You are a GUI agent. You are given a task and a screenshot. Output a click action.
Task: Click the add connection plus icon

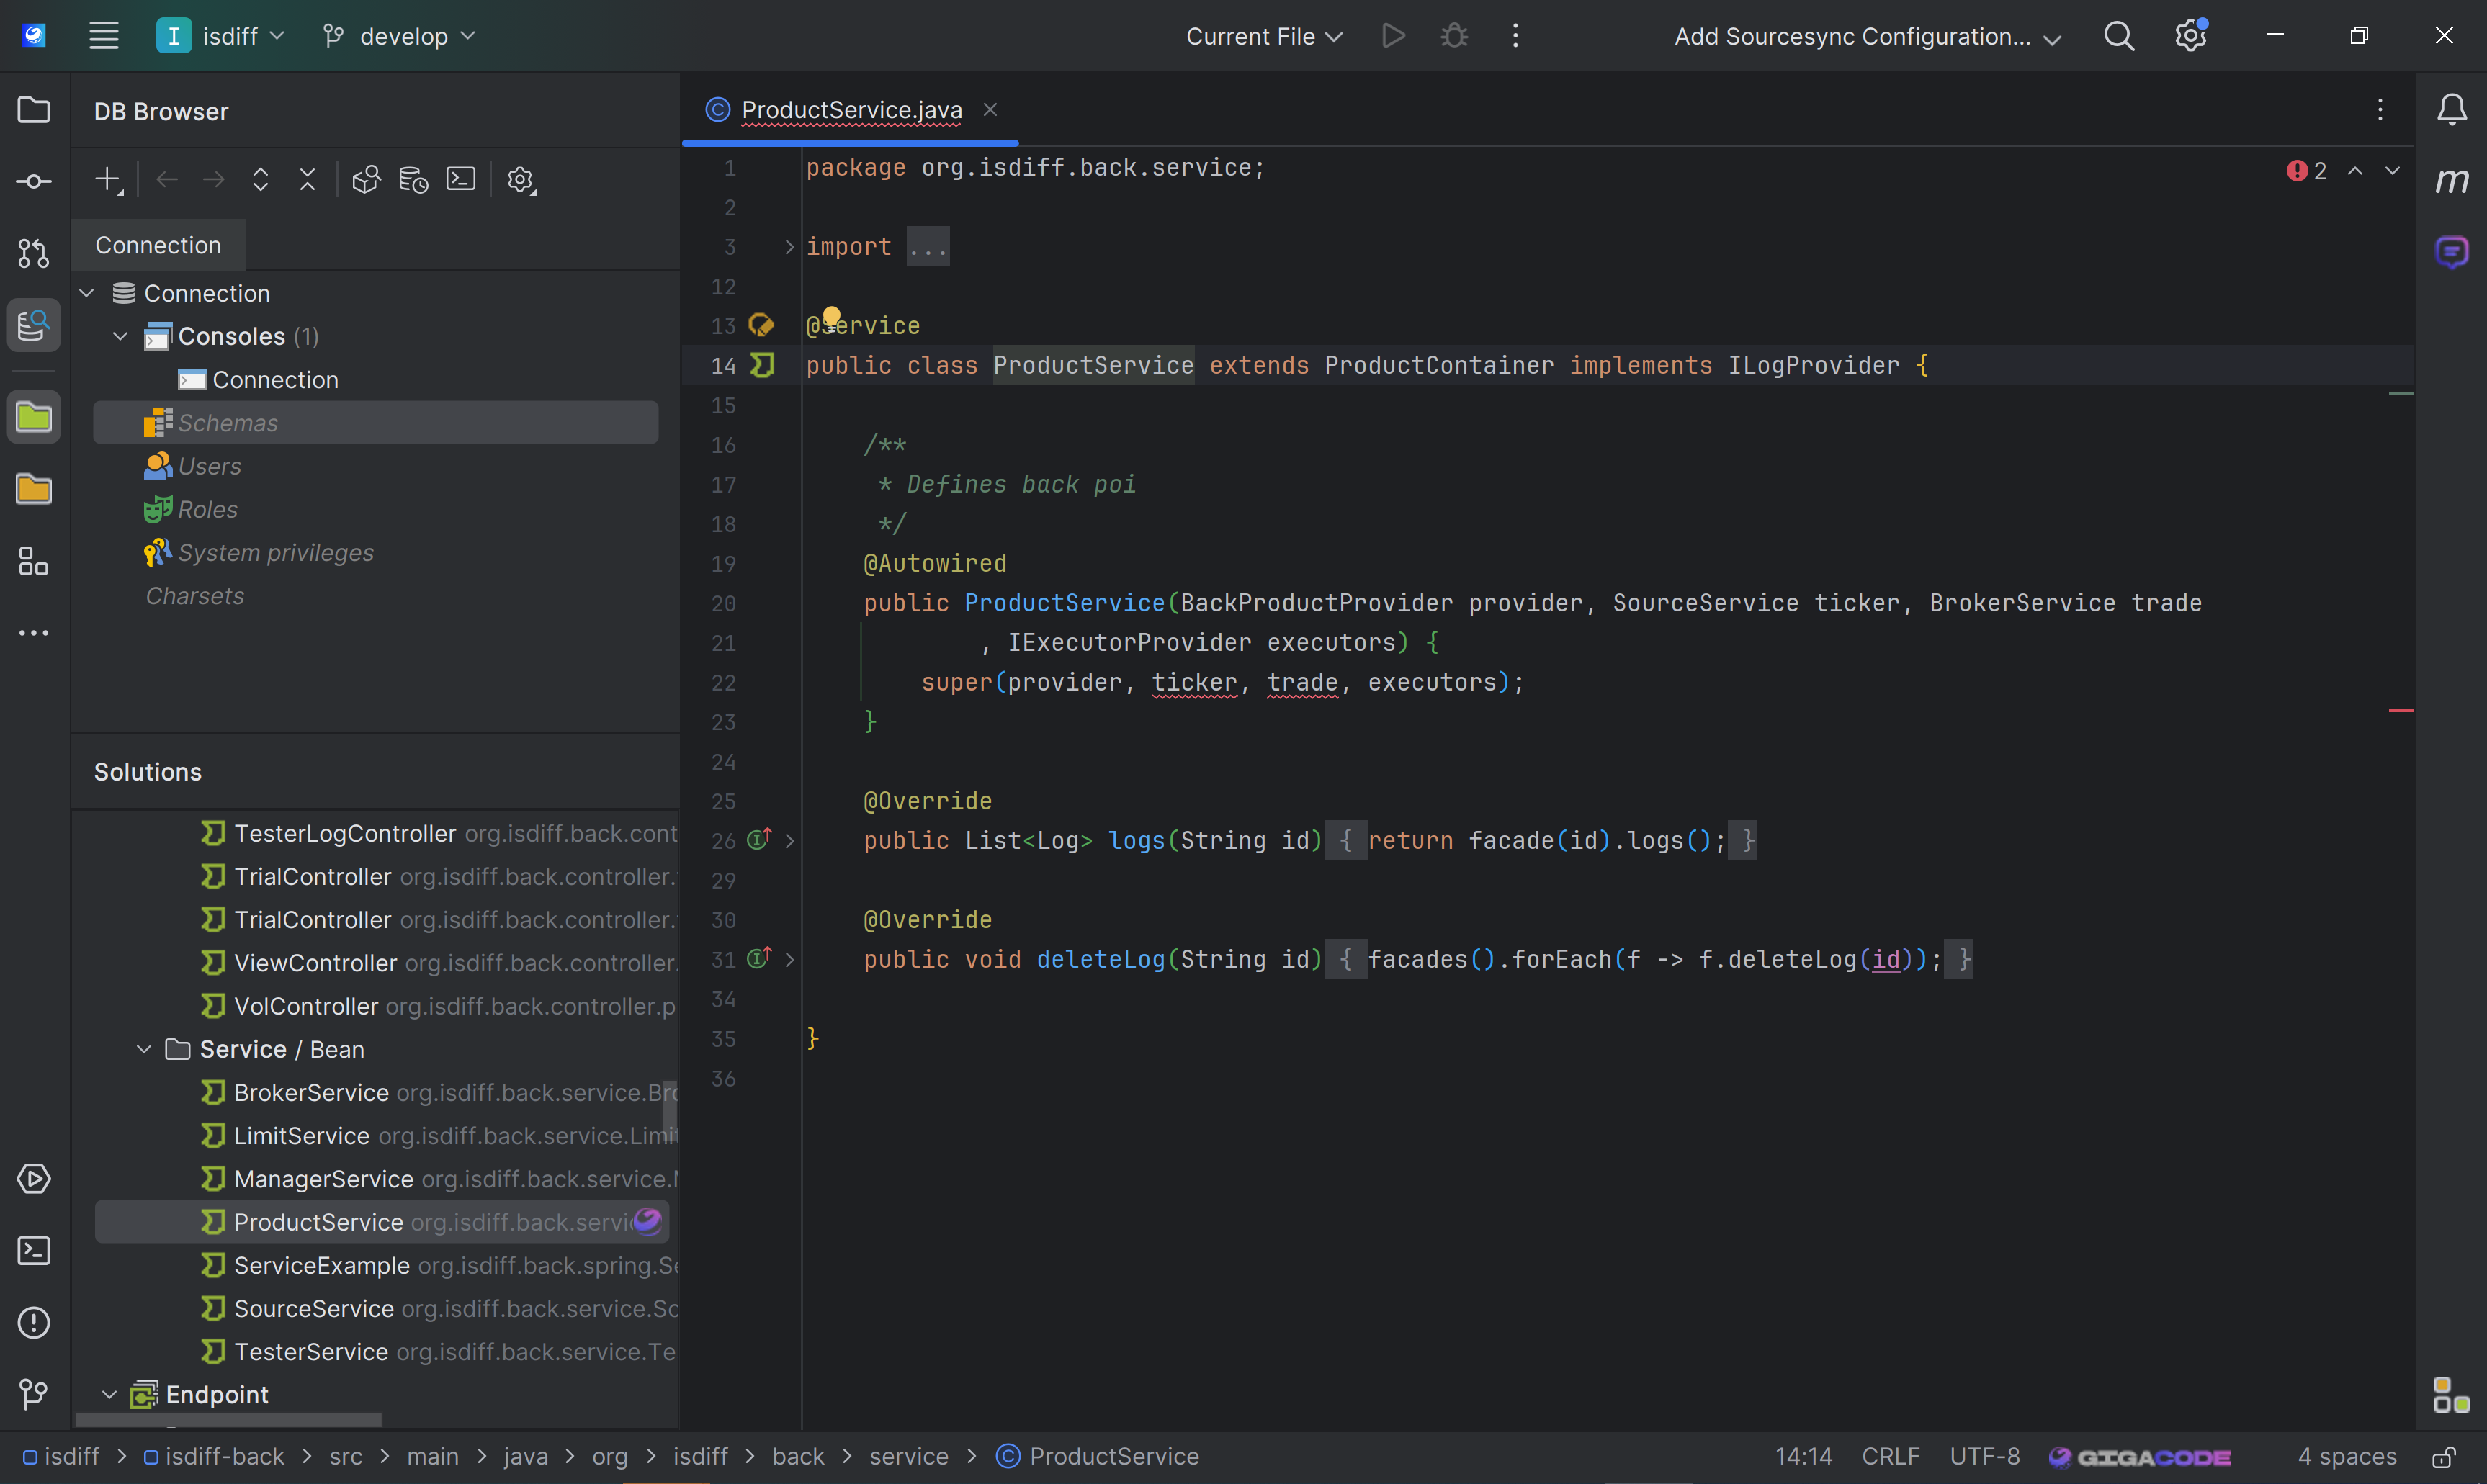[108, 180]
